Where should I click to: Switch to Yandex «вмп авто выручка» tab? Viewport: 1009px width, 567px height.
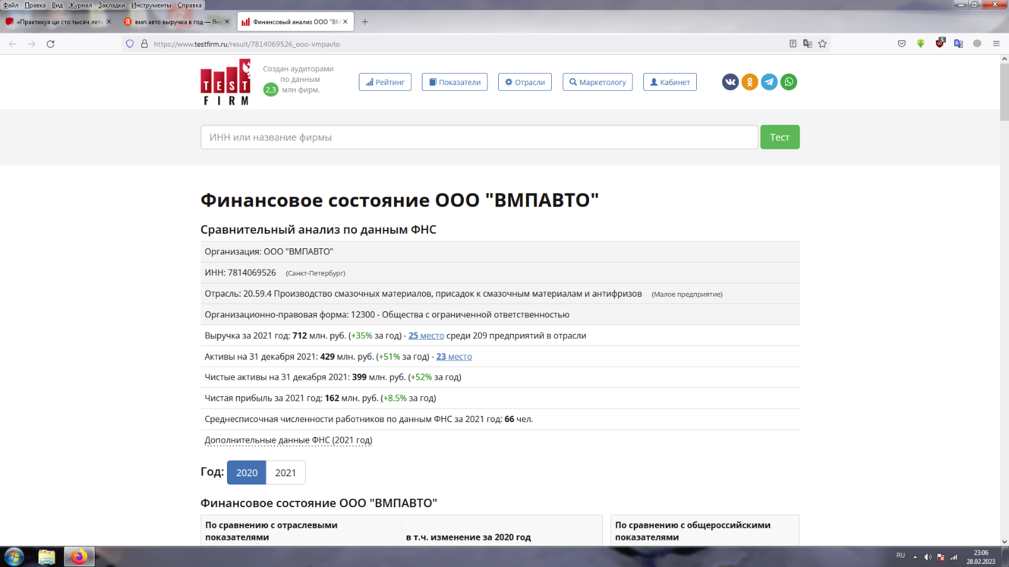pyautogui.click(x=177, y=22)
